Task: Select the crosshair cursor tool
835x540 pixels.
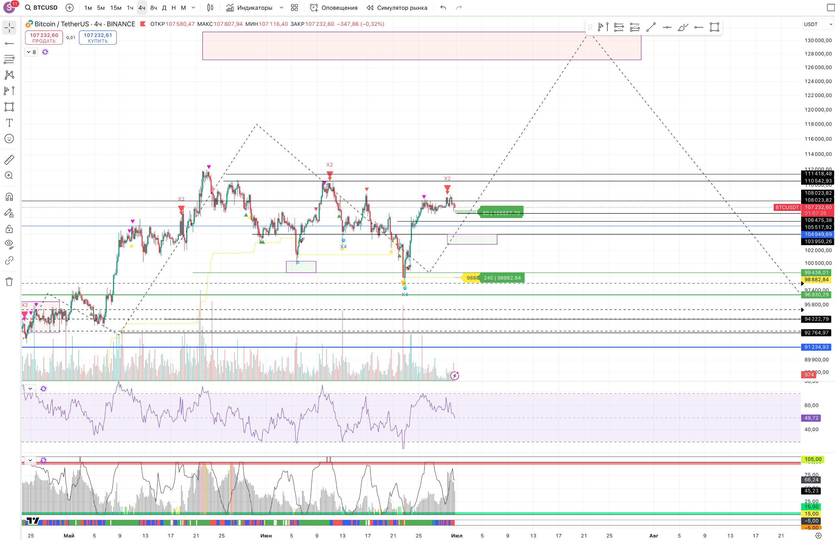Action: 9,27
